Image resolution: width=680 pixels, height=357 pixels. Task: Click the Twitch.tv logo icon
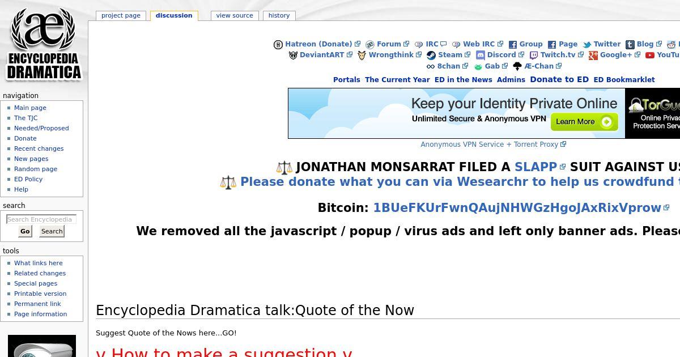tap(534, 55)
